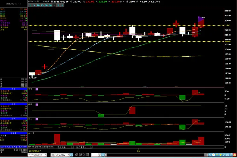Adjust the 保留空間 spinner arrows

pyautogui.click(x=99, y=155)
